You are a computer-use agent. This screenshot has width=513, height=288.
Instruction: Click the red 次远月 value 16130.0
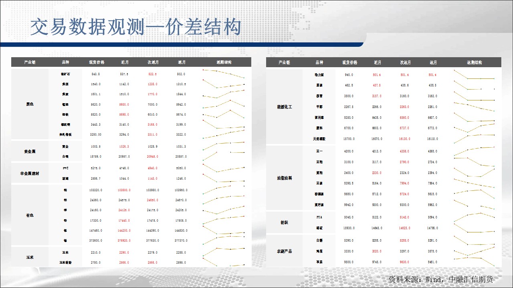pyautogui.click(x=405, y=139)
